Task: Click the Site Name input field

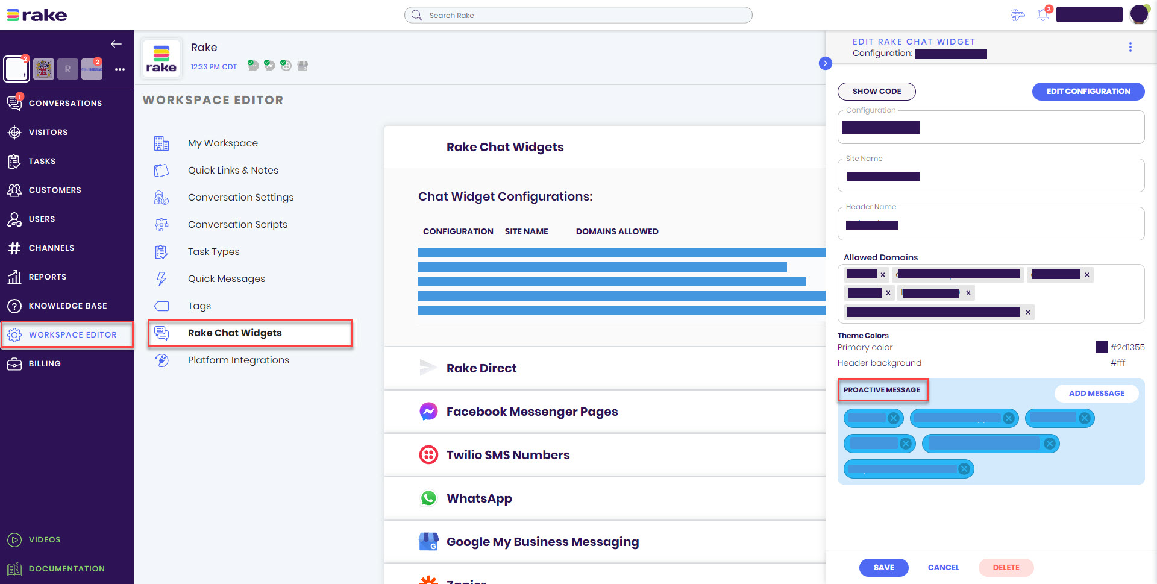Action: click(991, 175)
